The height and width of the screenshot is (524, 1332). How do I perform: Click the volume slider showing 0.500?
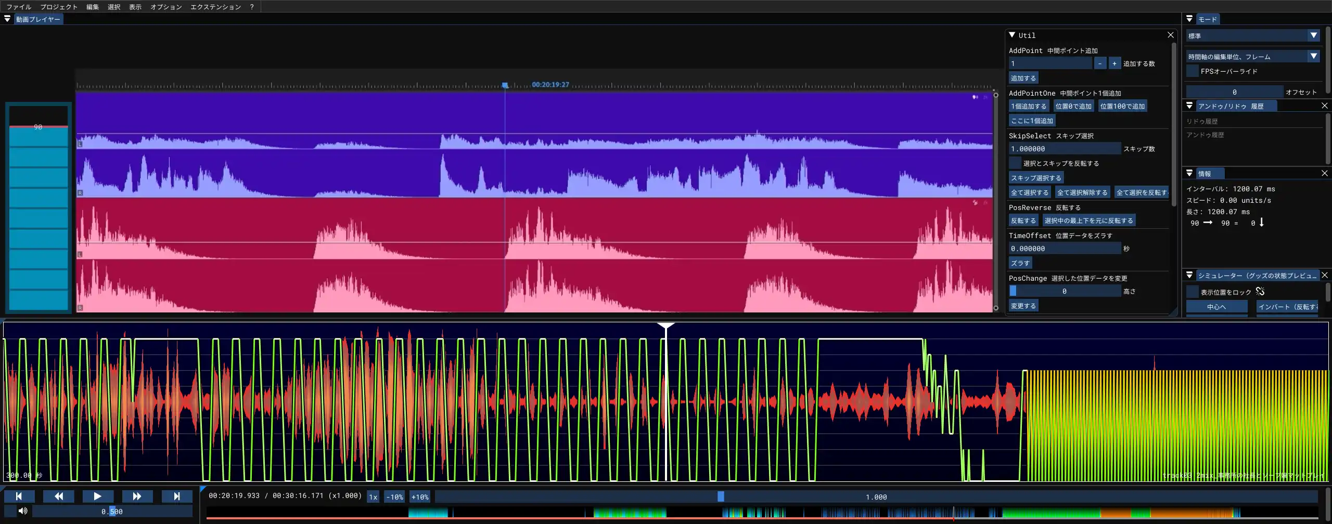point(112,512)
